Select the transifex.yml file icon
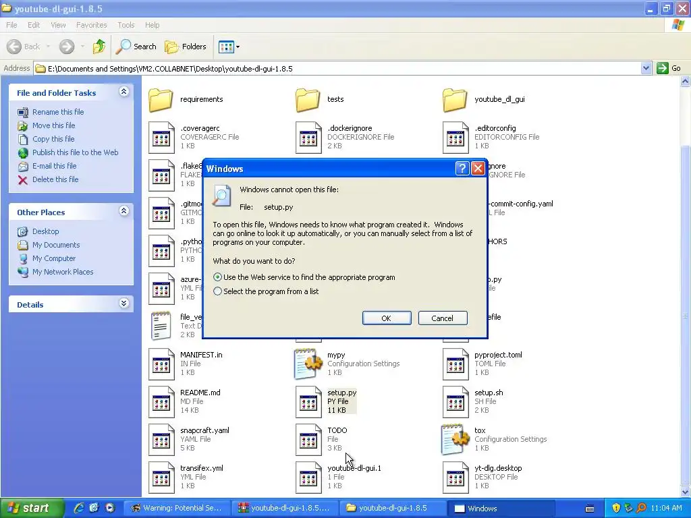Screen dimensions: 691x518 [x=161, y=478]
